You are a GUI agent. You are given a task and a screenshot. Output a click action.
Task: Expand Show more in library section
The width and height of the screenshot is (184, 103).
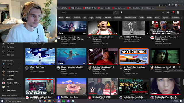pyautogui.click(x=8, y=55)
